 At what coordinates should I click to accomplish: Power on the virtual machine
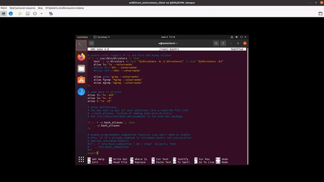[20, 14]
